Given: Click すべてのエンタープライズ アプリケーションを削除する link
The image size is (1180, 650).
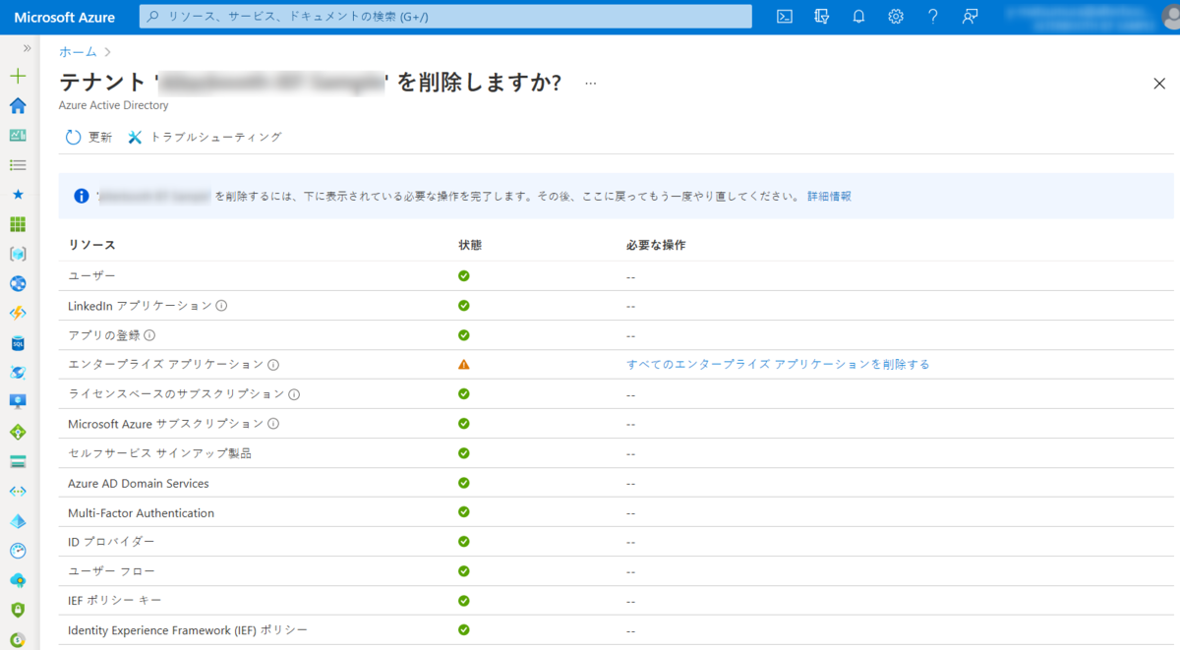Looking at the screenshot, I should (x=778, y=364).
